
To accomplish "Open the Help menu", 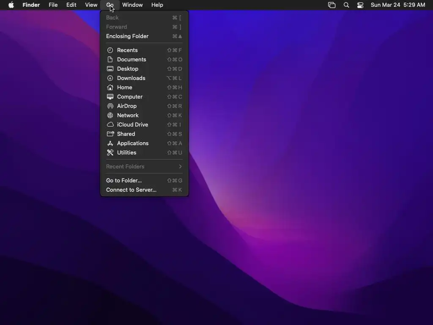I will 157,5.
